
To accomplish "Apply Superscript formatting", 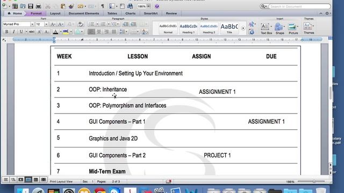I will tap(39, 32).
